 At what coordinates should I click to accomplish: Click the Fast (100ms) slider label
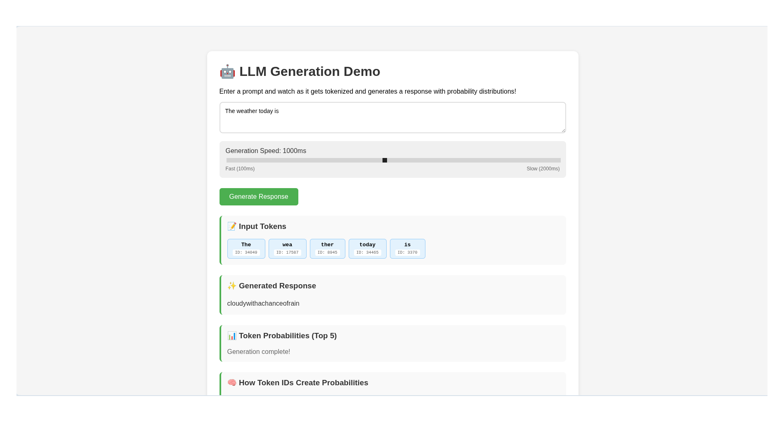[x=240, y=169]
